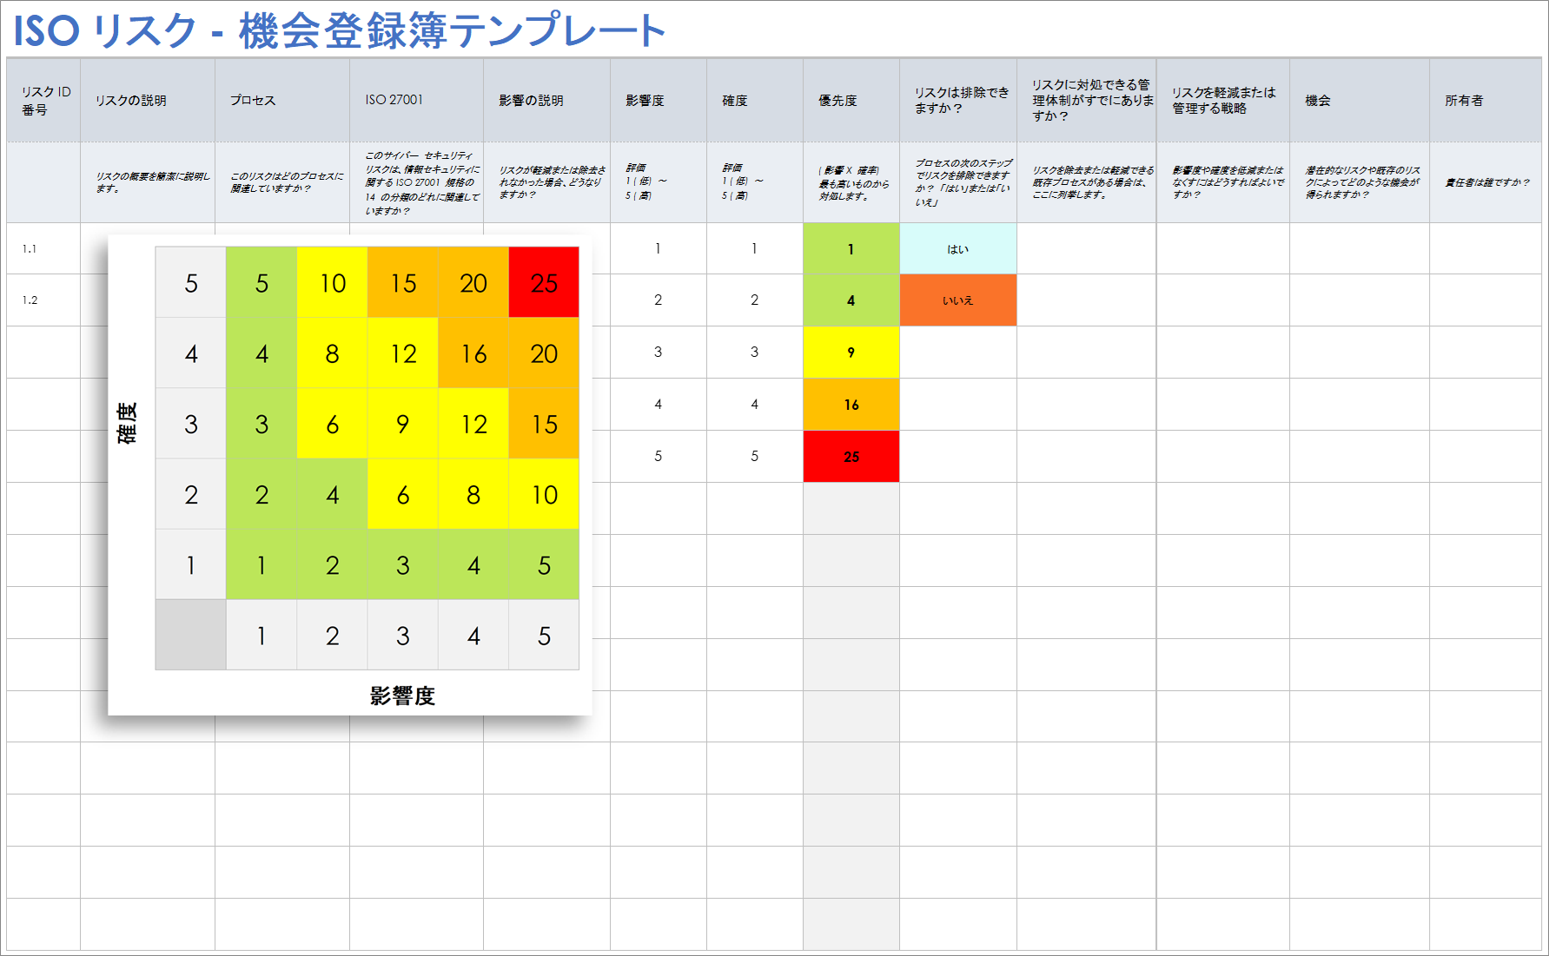Click the risk ID cell 1.2

pos(43,300)
